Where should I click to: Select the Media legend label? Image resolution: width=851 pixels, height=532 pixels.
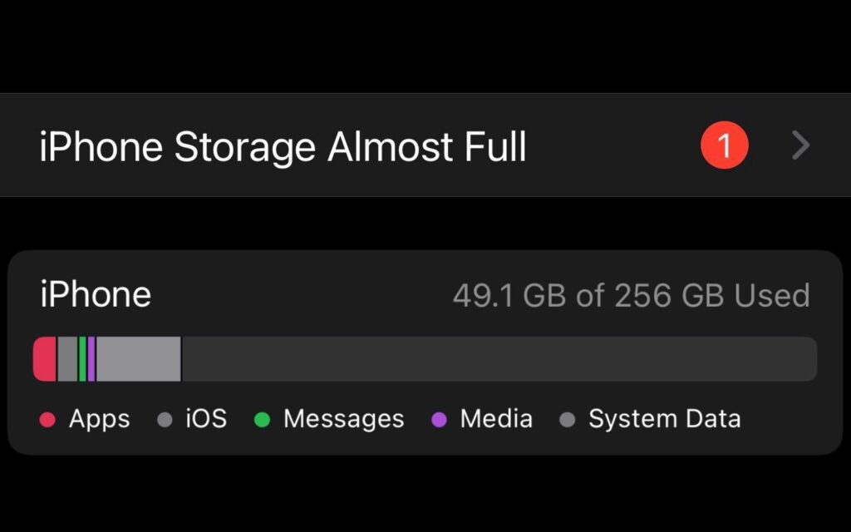pos(496,419)
